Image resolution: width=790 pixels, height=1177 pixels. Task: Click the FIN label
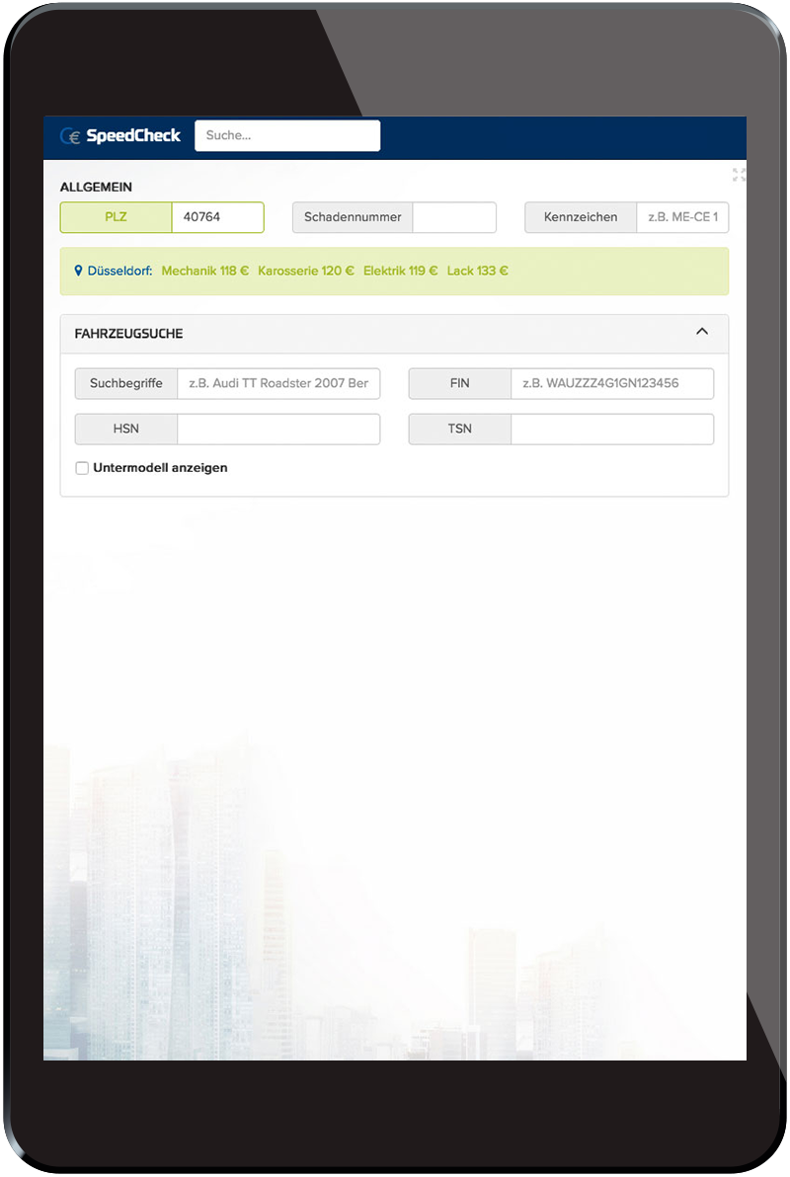tap(459, 383)
